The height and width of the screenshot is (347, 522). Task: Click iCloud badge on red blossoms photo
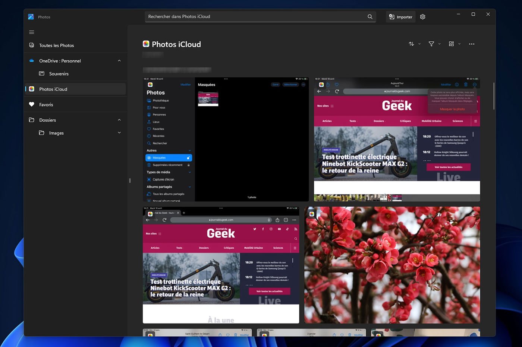click(312, 214)
